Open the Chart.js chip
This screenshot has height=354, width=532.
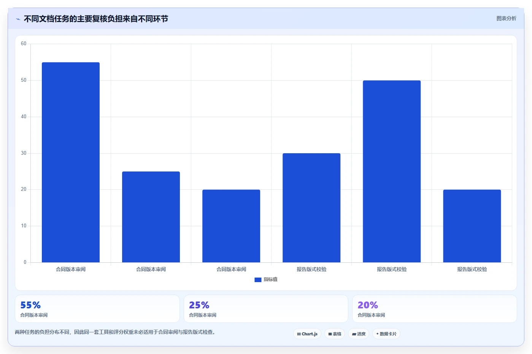point(307,334)
